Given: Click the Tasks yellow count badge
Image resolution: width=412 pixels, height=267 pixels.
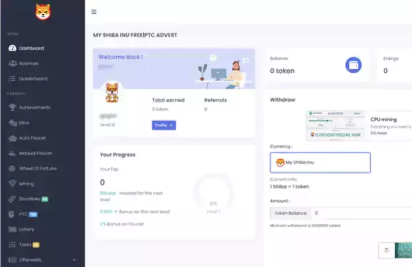Looking at the screenshot, I should click(x=36, y=245).
